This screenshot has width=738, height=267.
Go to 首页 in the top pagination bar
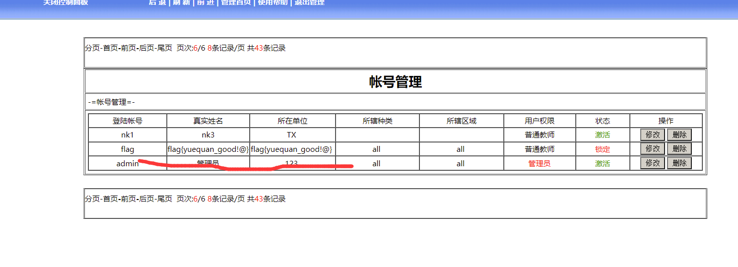(111, 48)
